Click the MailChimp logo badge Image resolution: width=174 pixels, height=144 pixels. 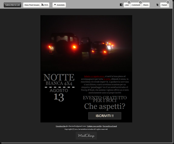pos(86,136)
